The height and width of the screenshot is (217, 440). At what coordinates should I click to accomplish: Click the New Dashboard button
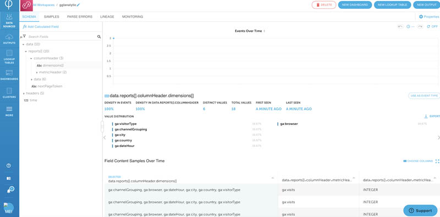[355, 5]
